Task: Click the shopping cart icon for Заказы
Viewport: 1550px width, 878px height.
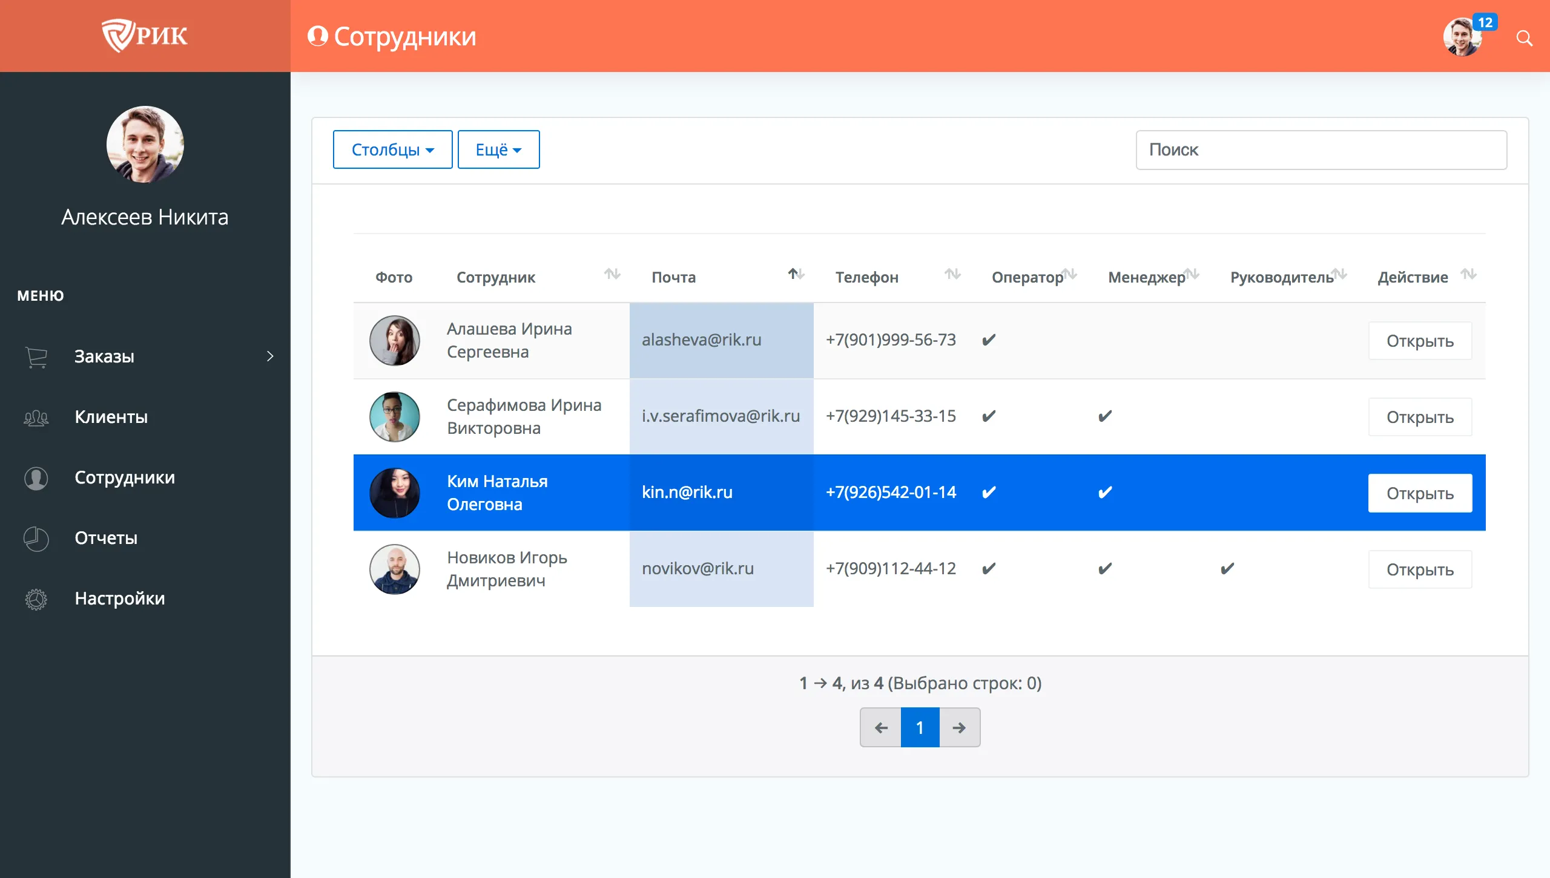Action: click(x=36, y=357)
